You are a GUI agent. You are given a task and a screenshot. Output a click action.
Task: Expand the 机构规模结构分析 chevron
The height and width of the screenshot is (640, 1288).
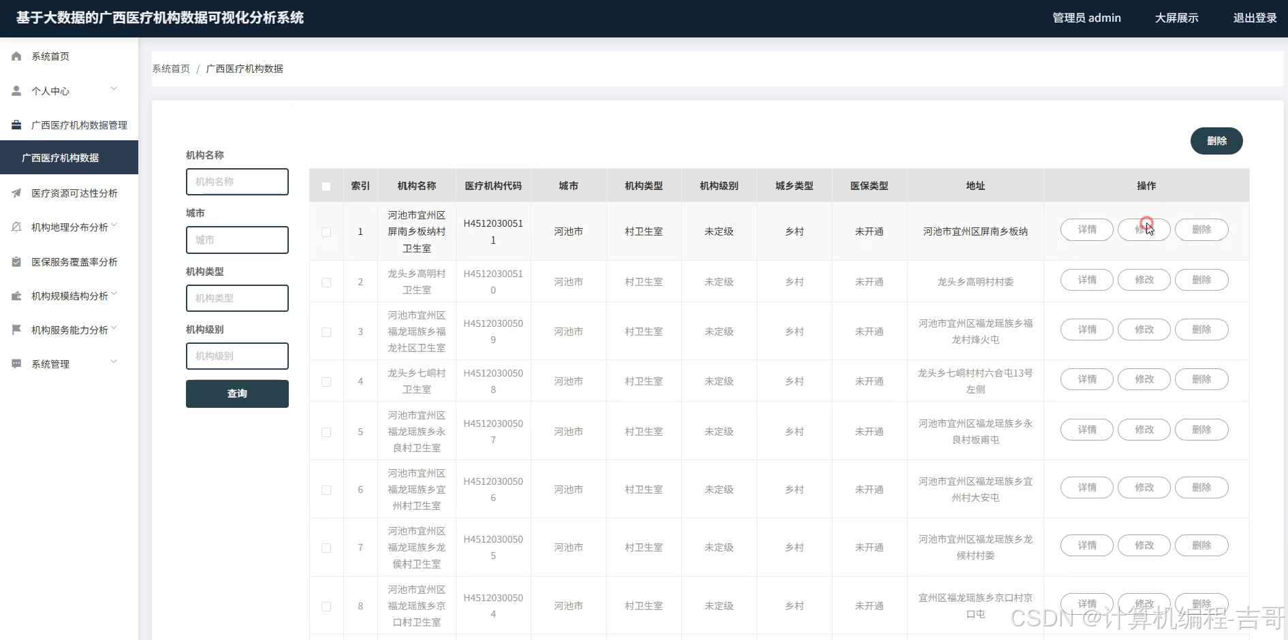(x=114, y=293)
